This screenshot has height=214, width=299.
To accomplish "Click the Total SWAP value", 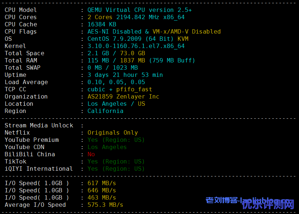I will [112, 68].
